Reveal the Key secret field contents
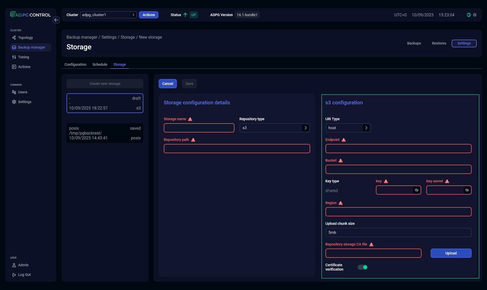The image size is (487, 290). click(467, 190)
